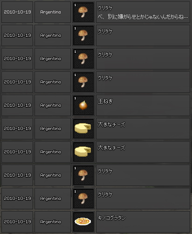Click Argentina sender in the onion row
The height and width of the screenshot is (234, 192).
click(x=50, y=105)
